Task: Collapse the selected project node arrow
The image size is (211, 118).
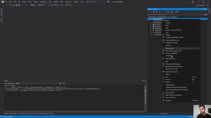Action: (x=149, y=19)
